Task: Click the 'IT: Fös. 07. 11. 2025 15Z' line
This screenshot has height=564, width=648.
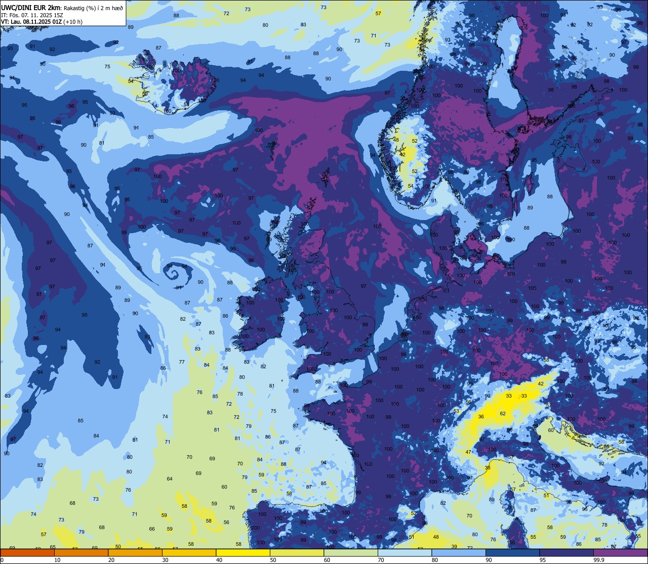Action: (32, 15)
